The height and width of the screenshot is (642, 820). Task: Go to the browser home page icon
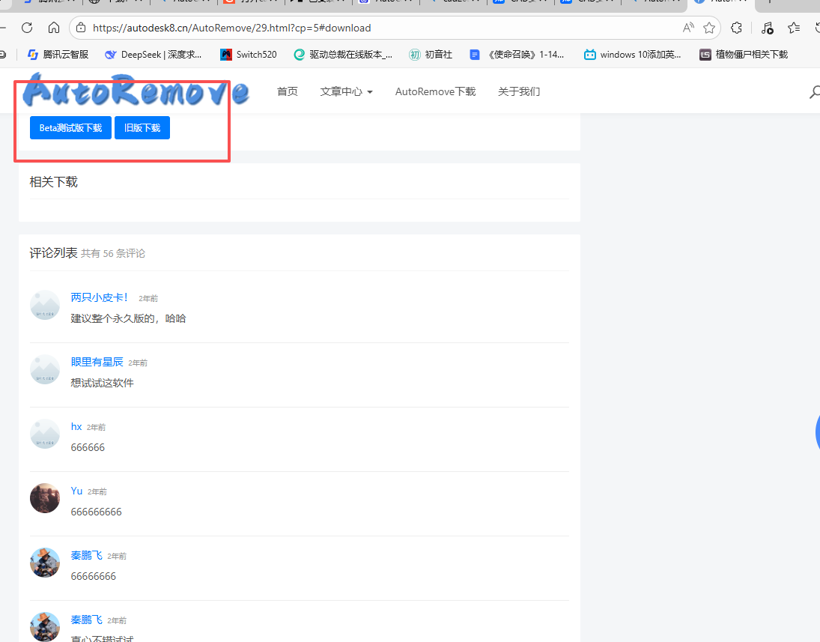(54, 28)
